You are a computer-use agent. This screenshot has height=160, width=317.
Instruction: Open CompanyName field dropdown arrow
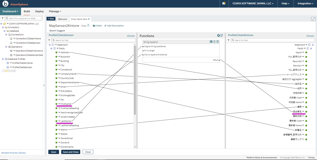click(x=59, y=74)
